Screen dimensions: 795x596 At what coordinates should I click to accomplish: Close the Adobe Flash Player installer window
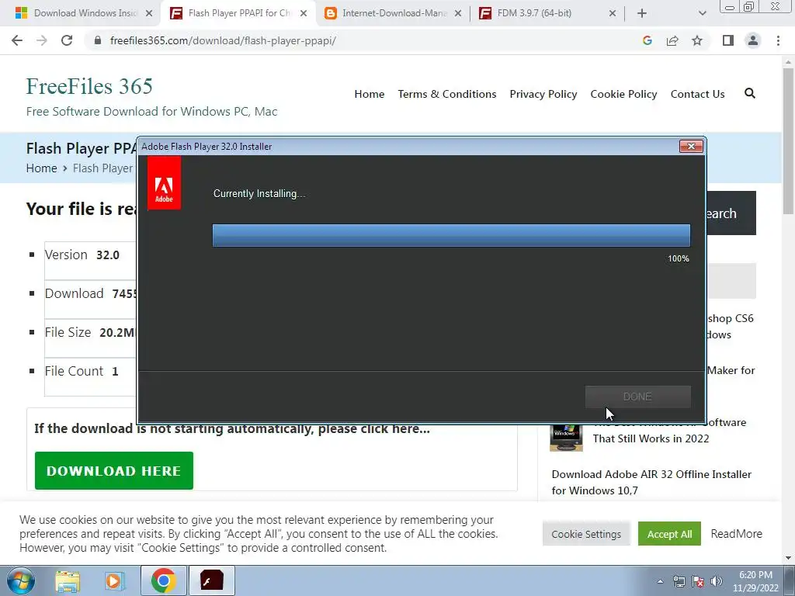tap(691, 147)
